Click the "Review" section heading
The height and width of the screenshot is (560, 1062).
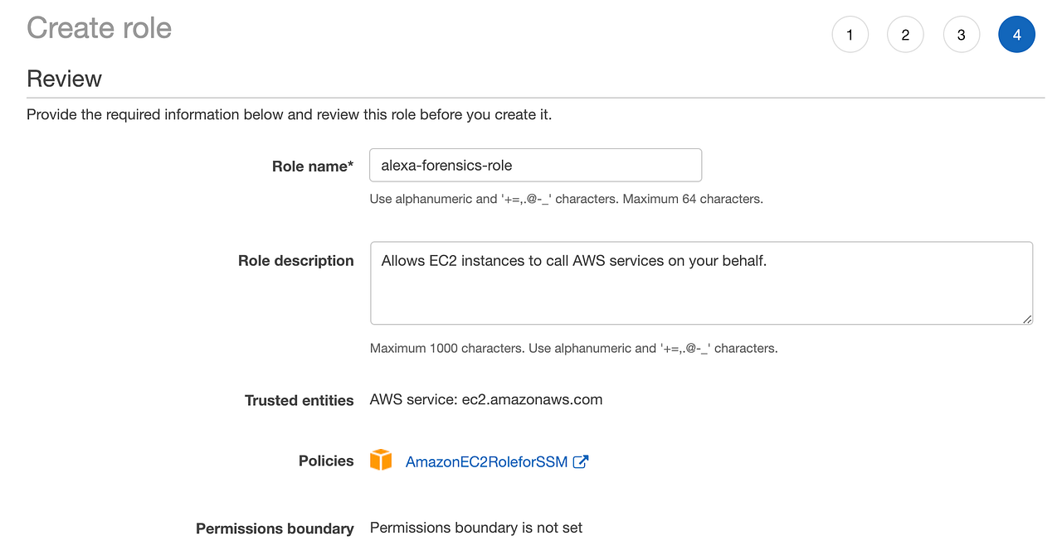[x=65, y=79]
